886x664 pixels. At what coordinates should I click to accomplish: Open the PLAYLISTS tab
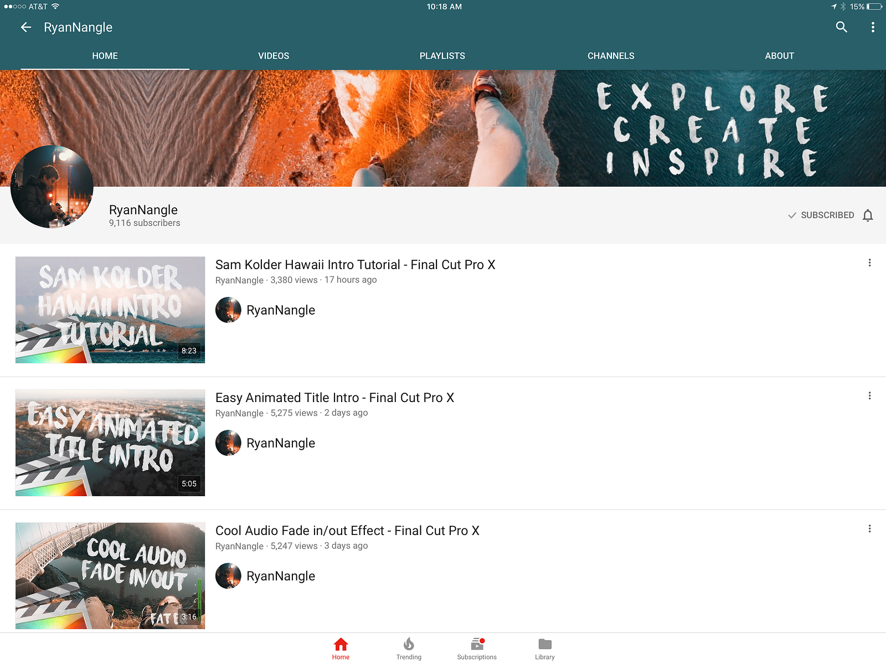(442, 56)
